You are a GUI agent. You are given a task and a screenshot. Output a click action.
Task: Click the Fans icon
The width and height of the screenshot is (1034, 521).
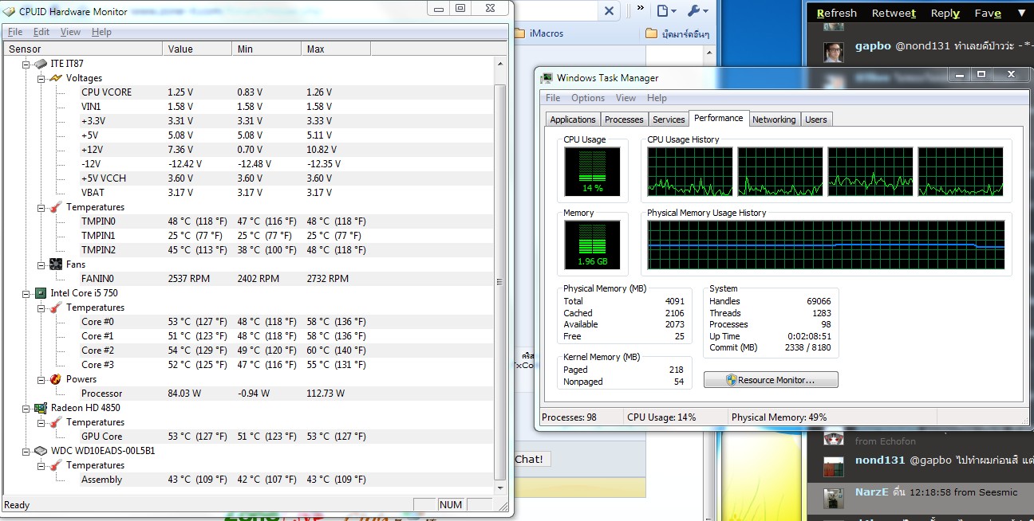coord(55,264)
